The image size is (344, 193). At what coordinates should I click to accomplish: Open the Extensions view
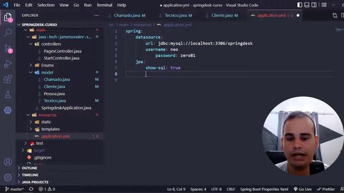point(8,79)
